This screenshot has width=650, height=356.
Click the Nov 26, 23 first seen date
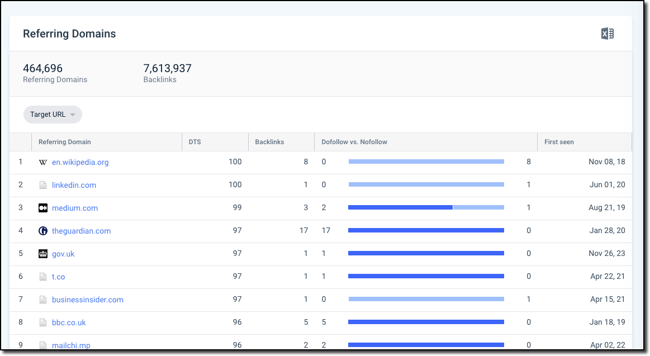[x=607, y=253]
